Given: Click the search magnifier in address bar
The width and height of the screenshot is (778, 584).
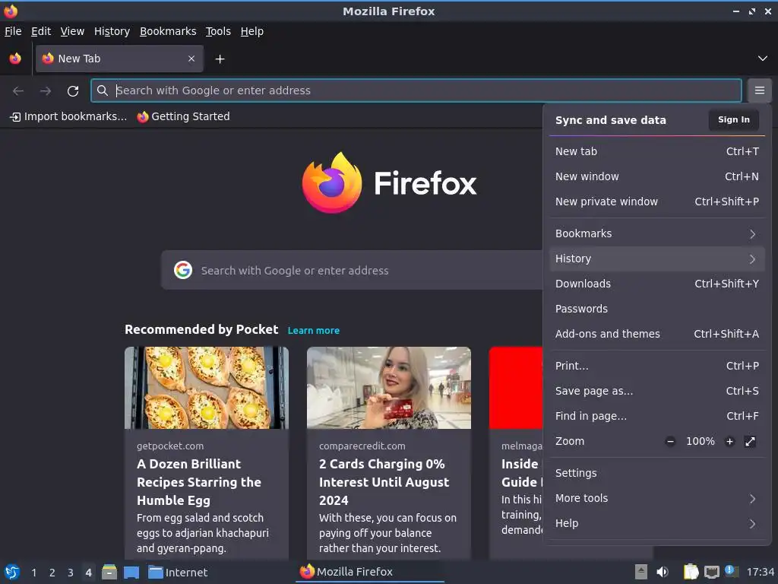Looking at the screenshot, I should (103, 90).
